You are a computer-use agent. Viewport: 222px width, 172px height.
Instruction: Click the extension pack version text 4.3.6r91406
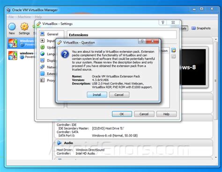(100, 80)
